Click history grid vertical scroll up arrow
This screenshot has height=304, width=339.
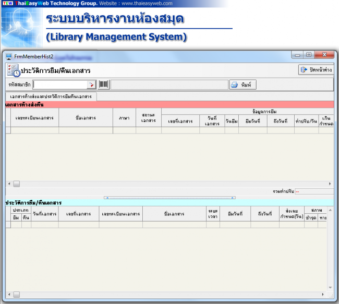330,210
